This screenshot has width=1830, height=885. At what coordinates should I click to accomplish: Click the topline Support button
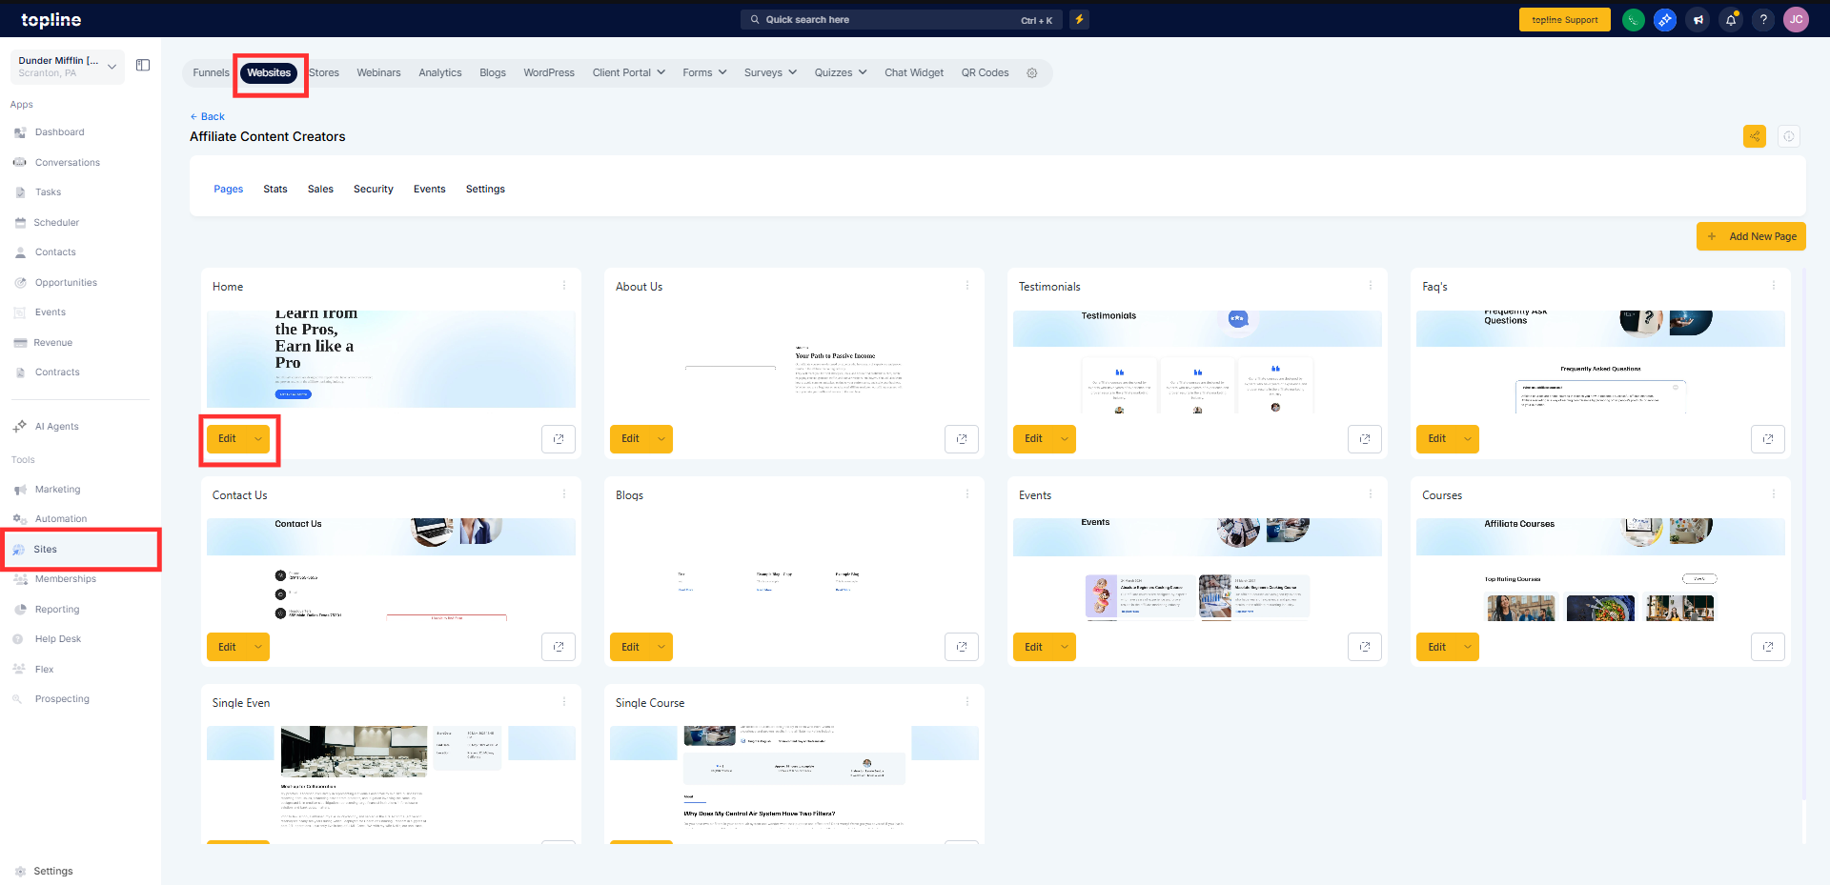click(x=1565, y=20)
